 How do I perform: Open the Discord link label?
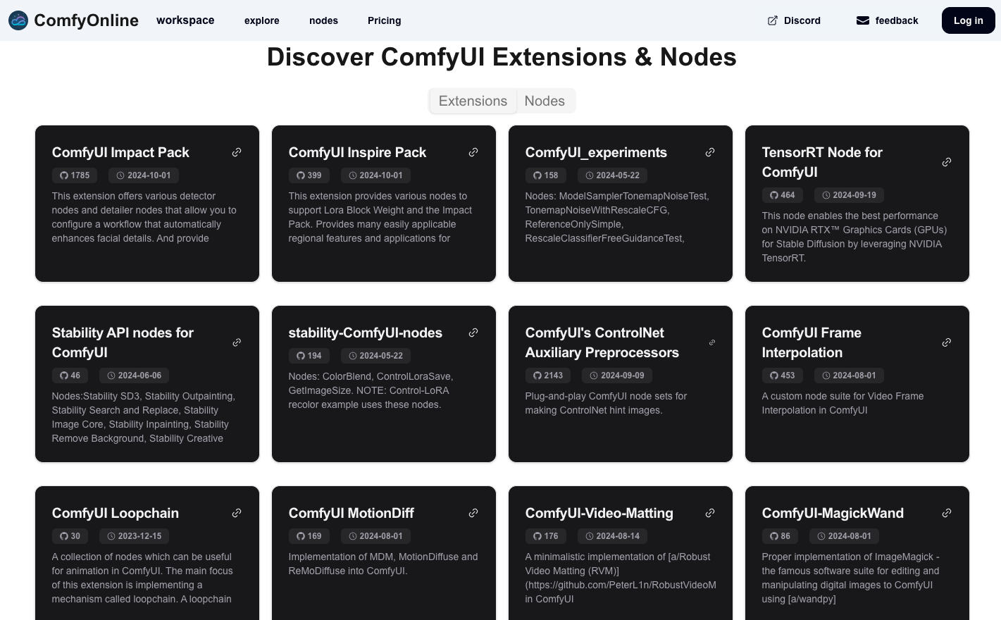[802, 20]
